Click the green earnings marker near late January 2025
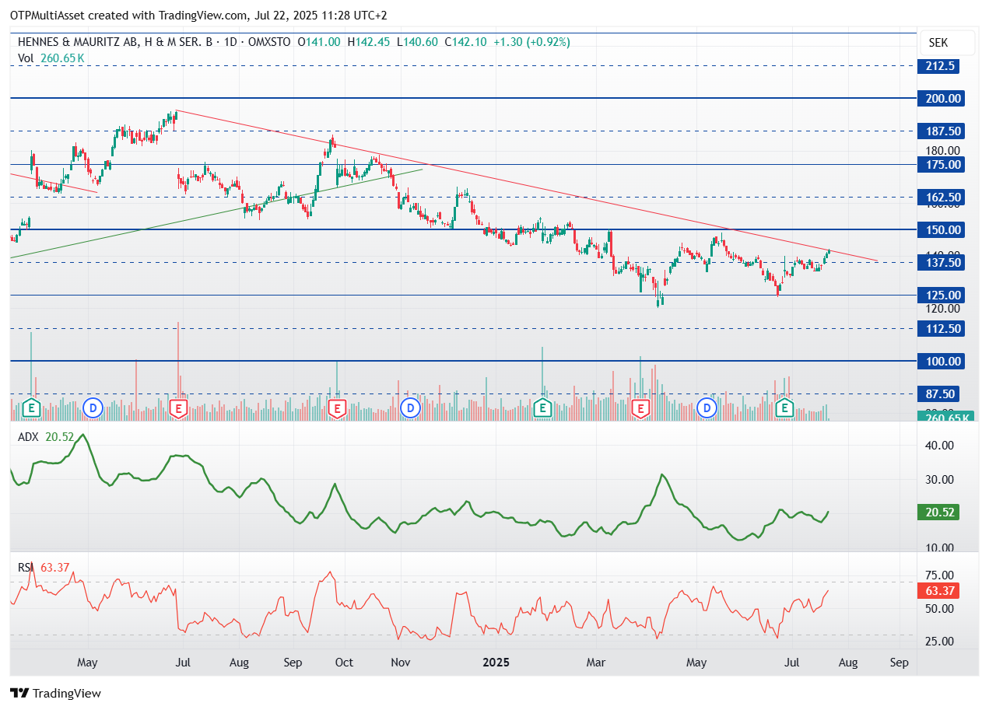 (543, 407)
